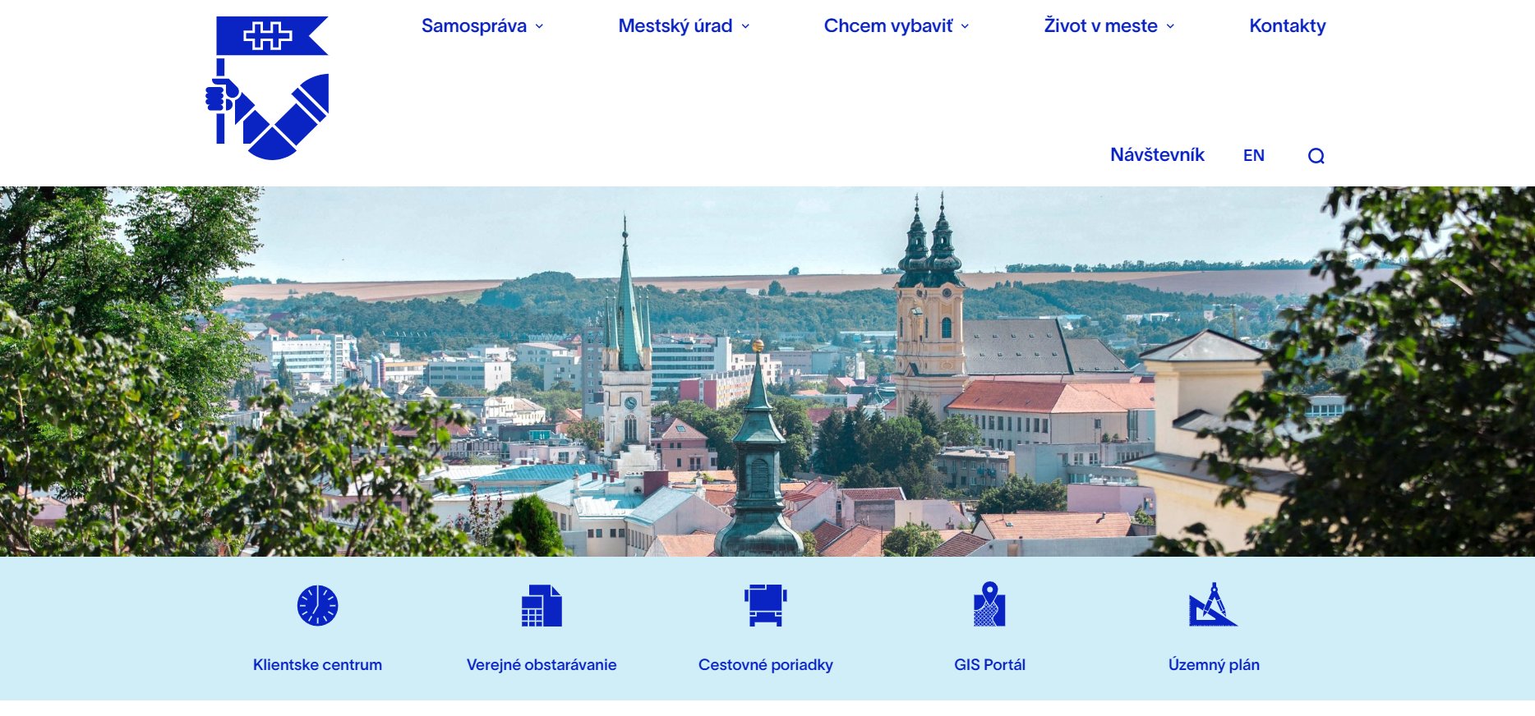Open the Cestovné poriadky link text

click(766, 665)
